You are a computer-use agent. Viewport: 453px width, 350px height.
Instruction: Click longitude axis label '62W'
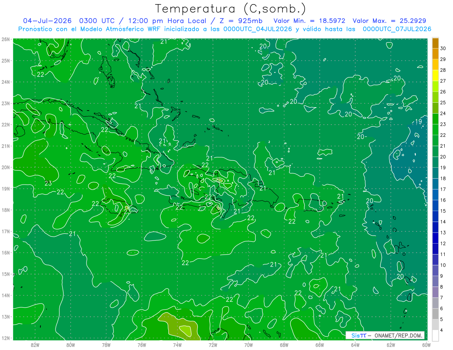coord(391,345)
